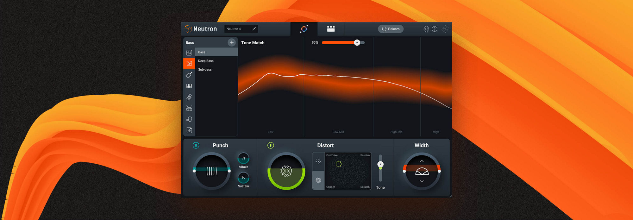Decrease Width with the down chevron
Viewport: 633px width, 220px height.
tap(422, 181)
